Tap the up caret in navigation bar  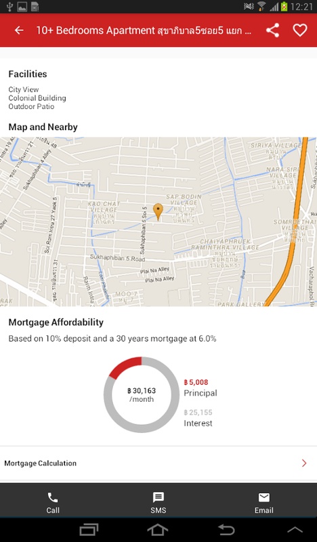[x=295, y=530]
